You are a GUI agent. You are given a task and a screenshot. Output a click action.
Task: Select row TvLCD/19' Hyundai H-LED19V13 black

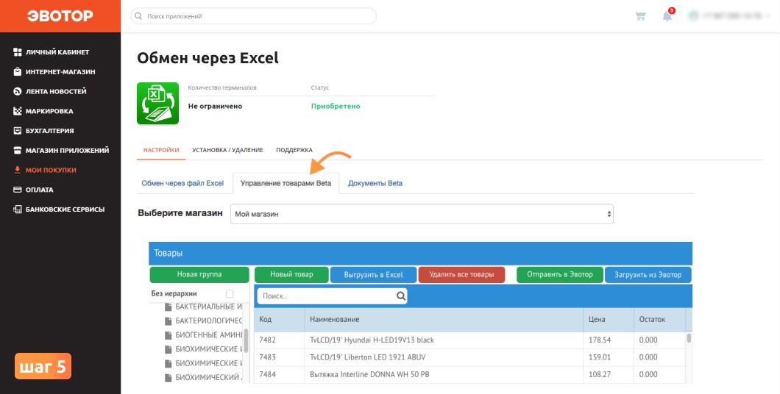pyautogui.click(x=470, y=340)
